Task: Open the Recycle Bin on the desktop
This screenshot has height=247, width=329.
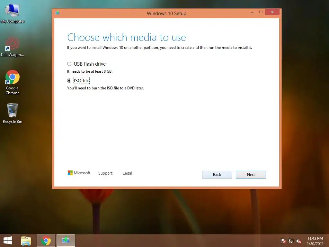Action: (13, 114)
